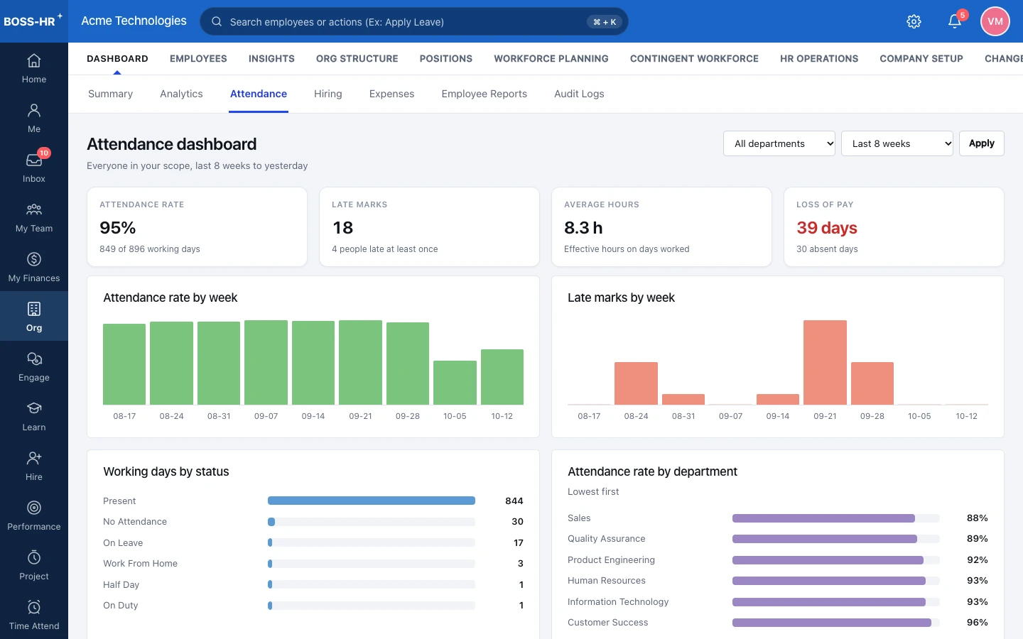Image resolution: width=1023 pixels, height=639 pixels.
Task: Open the My Finances dollar icon
Action: (x=34, y=260)
